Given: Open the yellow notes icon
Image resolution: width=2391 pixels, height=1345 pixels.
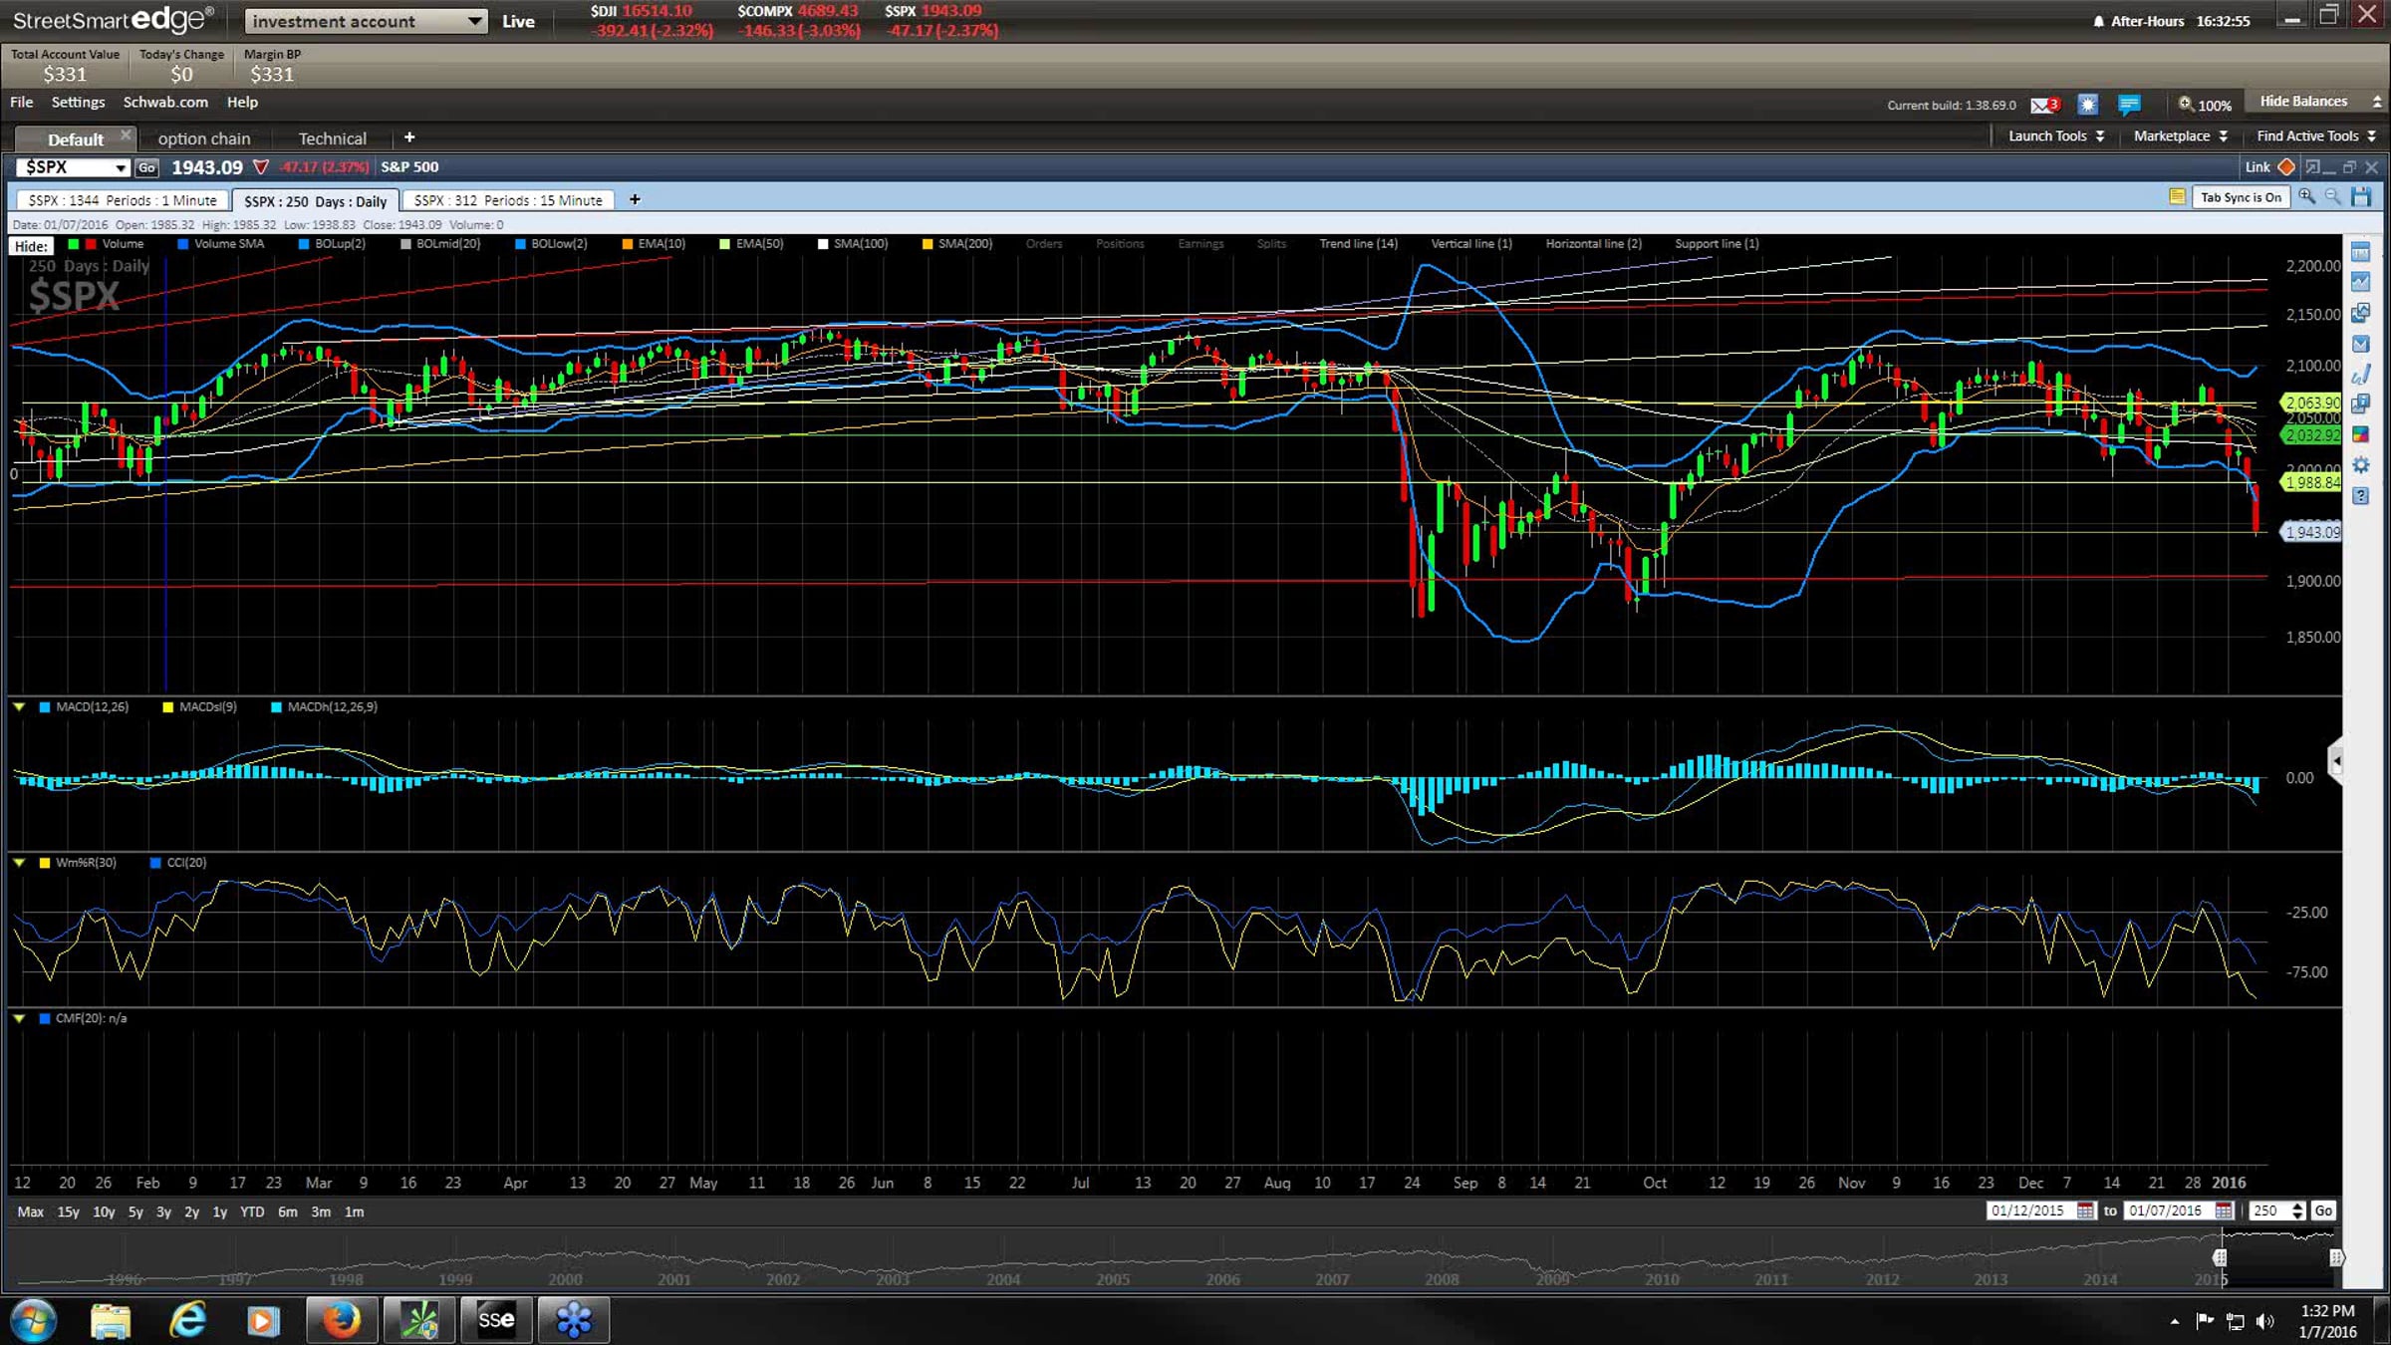Looking at the screenshot, I should [2177, 197].
